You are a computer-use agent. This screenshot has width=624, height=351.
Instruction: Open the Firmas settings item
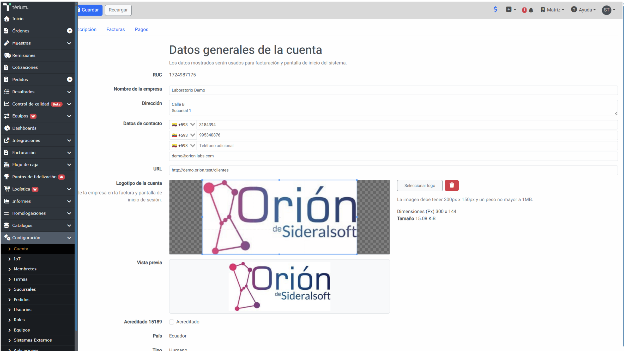pyautogui.click(x=38, y=279)
